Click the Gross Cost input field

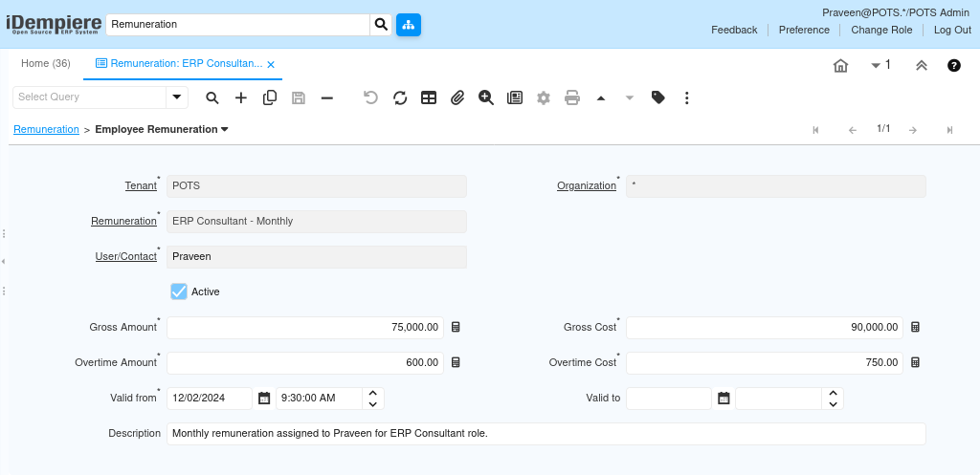point(765,328)
